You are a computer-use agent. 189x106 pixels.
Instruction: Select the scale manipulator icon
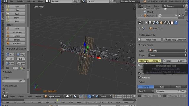pyautogui.click(x=97, y=96)
